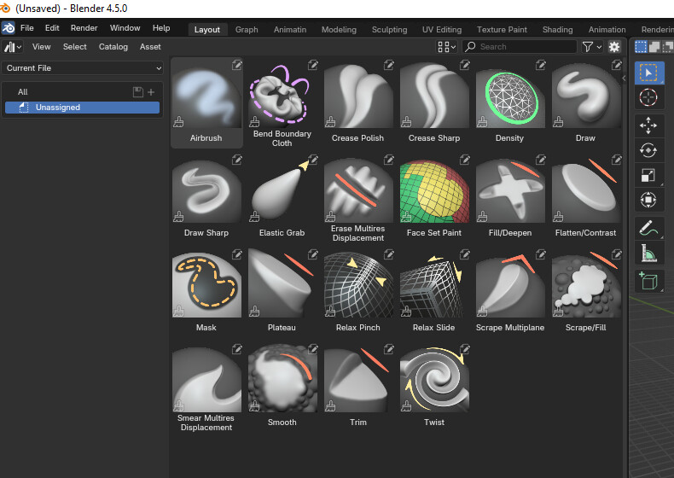The width and height of the screenshot is (674, 478).
Task: Open the asset browser Select menu
Action: click(75, 46)
